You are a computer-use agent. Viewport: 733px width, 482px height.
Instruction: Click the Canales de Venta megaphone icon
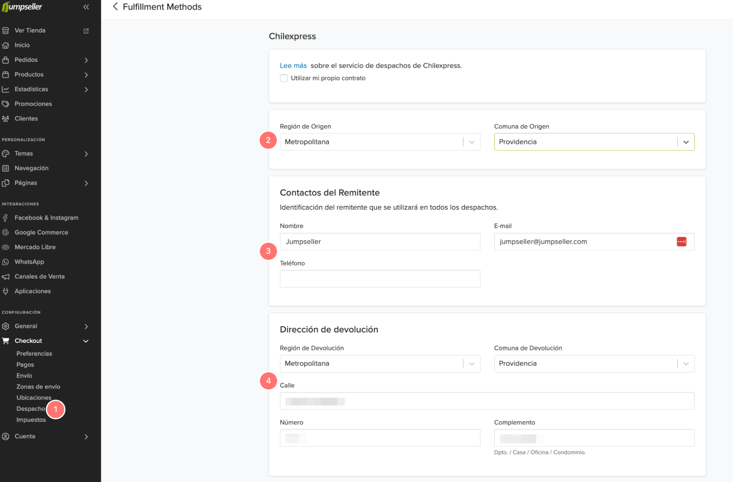pyautogui.click(x=6, y=277)
